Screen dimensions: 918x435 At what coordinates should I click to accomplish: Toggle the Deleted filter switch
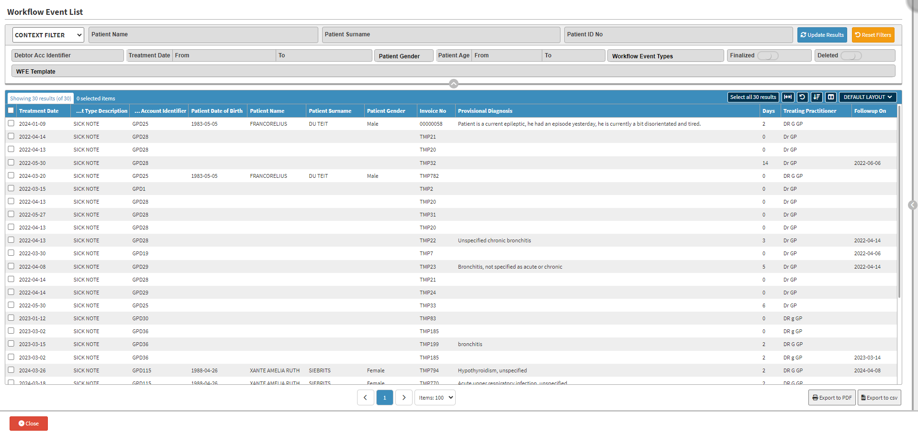tap(851, 56)
